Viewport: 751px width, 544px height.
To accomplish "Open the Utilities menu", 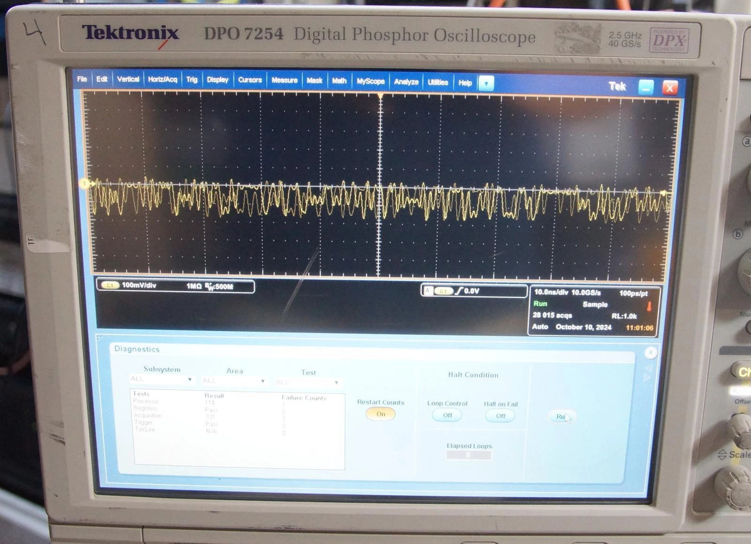I will 438,82.
